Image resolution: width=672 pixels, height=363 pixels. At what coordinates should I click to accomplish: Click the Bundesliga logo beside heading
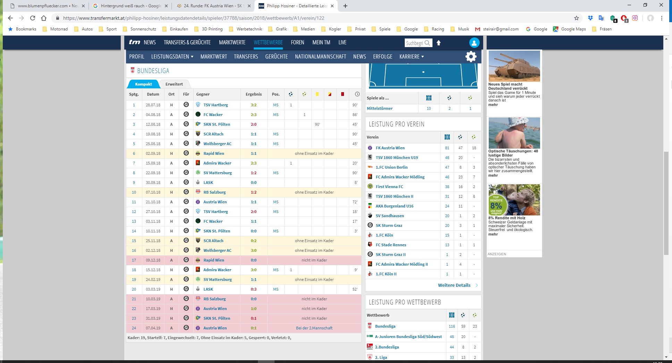tap(133, 70)
